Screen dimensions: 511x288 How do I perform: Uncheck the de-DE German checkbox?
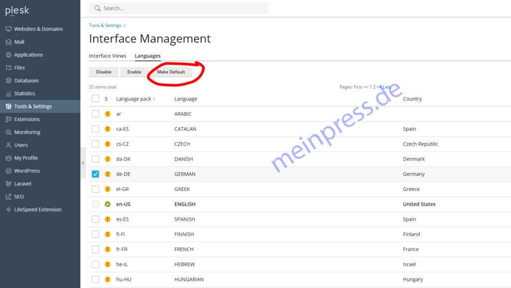tap(95, 174)
